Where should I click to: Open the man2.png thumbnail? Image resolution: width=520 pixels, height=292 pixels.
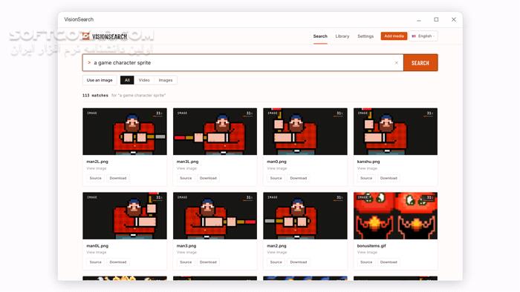305,216
